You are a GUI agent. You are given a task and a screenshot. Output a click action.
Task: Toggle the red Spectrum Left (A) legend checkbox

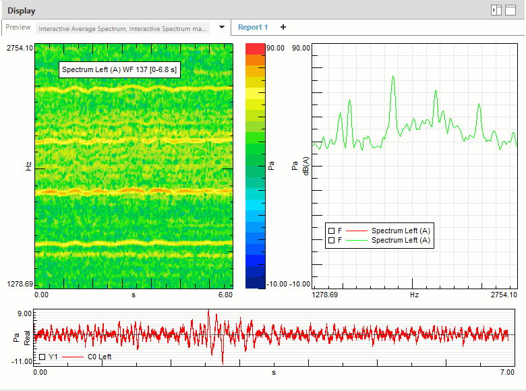(331, 231)
